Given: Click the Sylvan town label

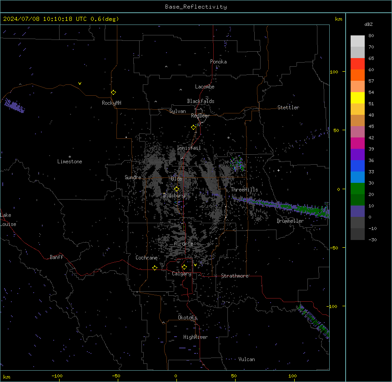Looking at the screenshot, I should coord(177,111).
